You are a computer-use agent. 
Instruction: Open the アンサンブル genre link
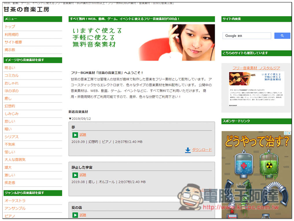pos(15,208)
